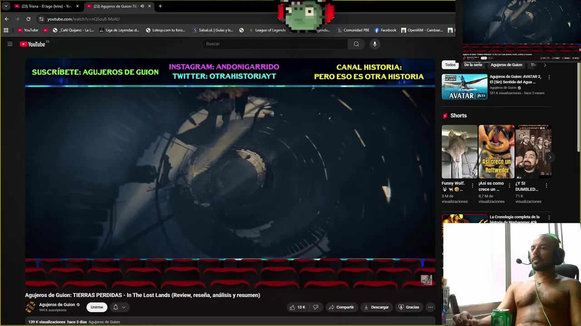Open the tab search dropdown arrow
The width and height of the screenshot is (581, 326).
(6, 6)
